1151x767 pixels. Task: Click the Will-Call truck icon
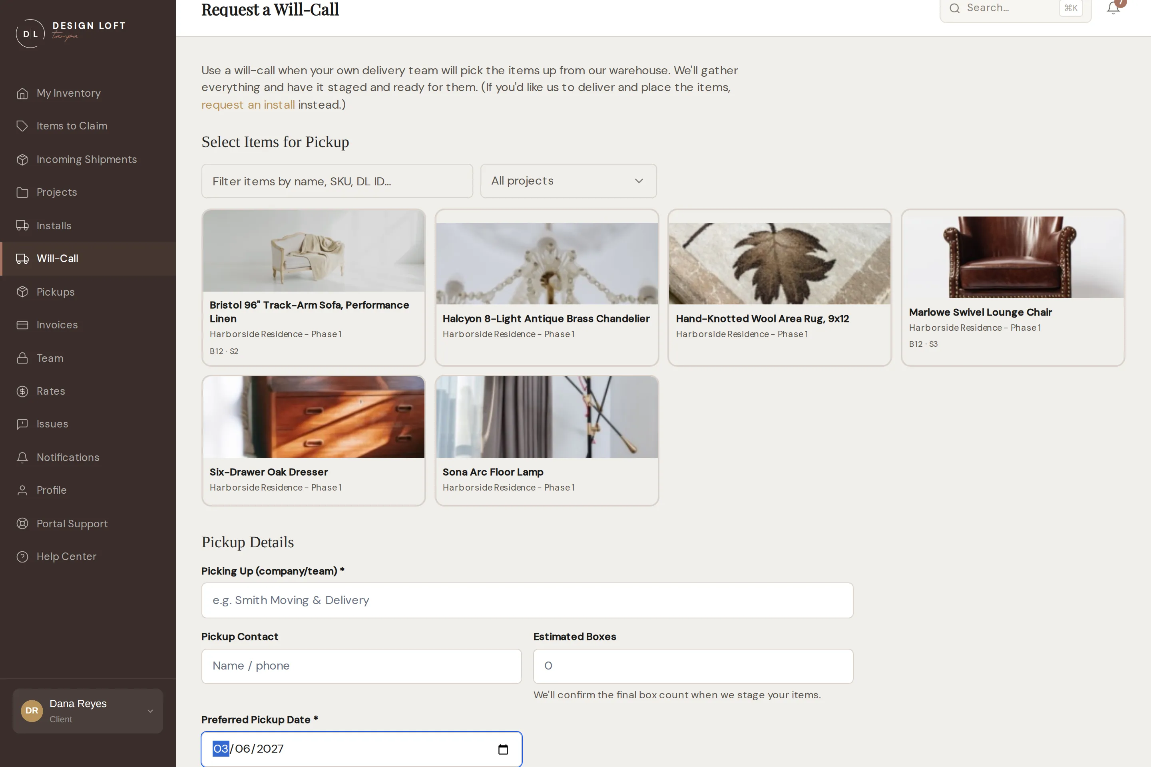click(22, 259)
